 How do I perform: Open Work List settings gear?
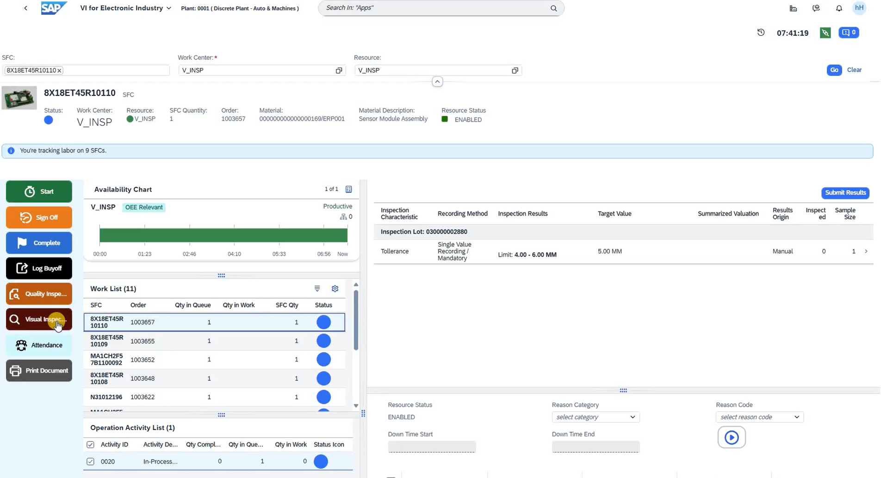coord(335,289)
